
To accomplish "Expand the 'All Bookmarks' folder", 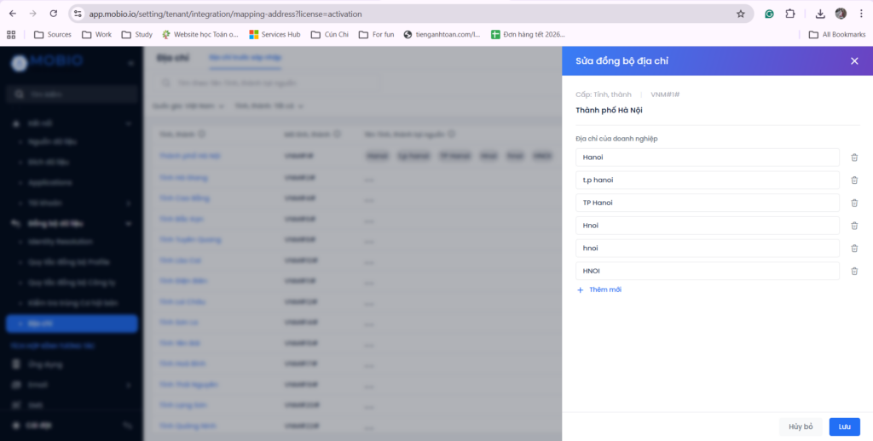I will [836, 35].
